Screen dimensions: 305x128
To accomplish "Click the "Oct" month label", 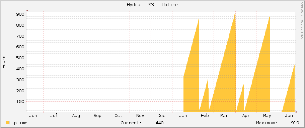I will click(x=119, y=116).
